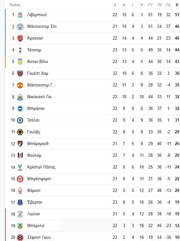
Task: Click the Newcastle United crest
Action: tap(20, 97)
